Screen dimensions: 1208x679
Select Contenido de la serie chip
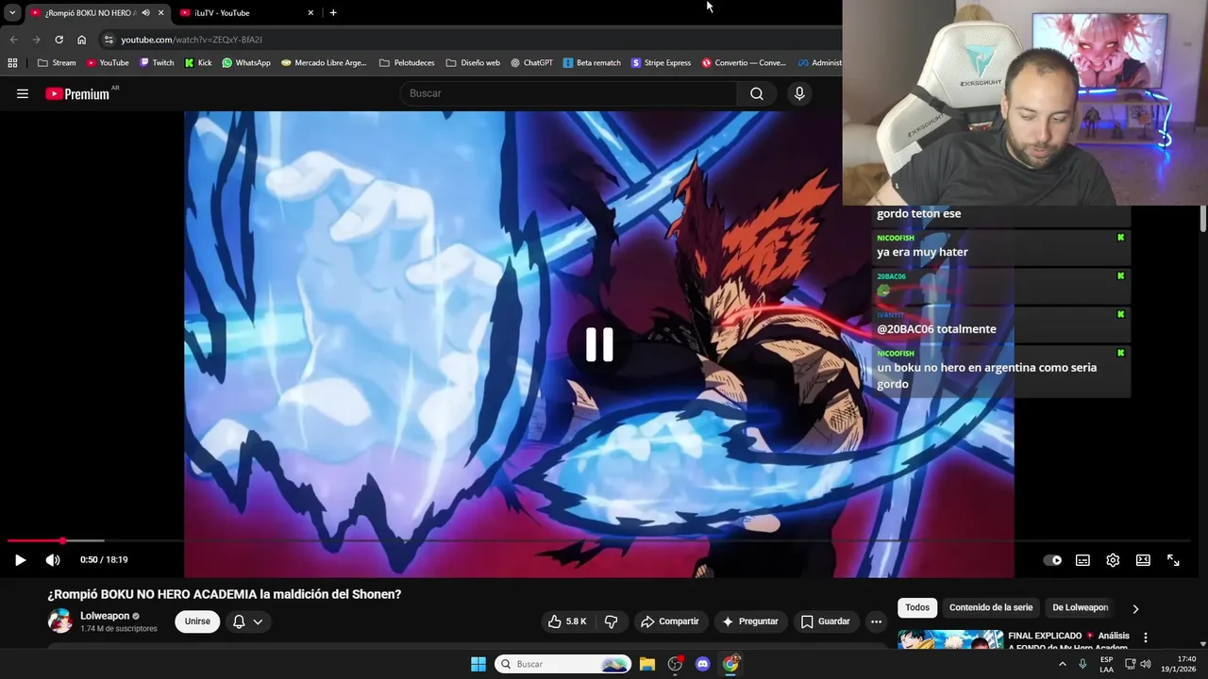991,607
